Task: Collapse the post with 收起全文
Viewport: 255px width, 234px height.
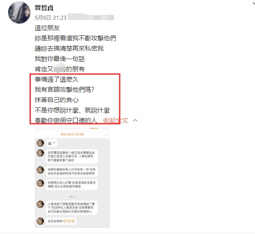Action: pyautogui.click(x=115, y=120)
